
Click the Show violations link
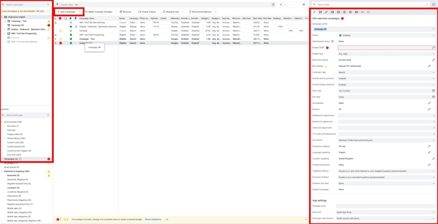click(153, 219)
